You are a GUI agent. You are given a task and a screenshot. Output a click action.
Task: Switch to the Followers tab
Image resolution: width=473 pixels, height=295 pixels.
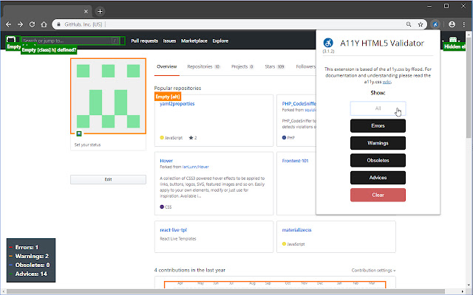coord(305,66)
